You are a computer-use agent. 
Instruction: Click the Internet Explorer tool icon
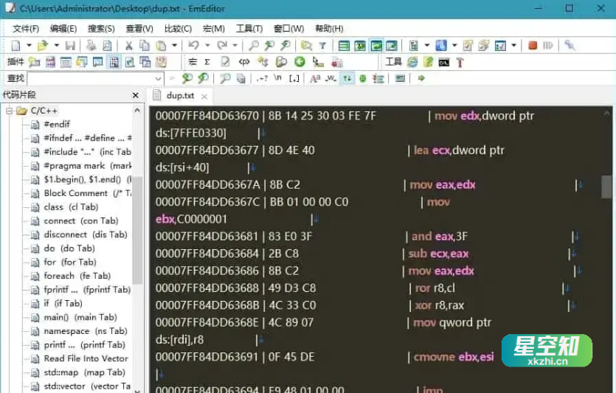pos(412,62)
